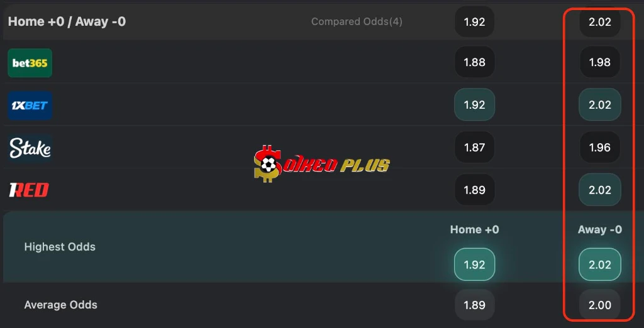Choose Stake home odds 1.87
Image resolution: width=644 pixels, height=328 pixels.
(474, 148)
